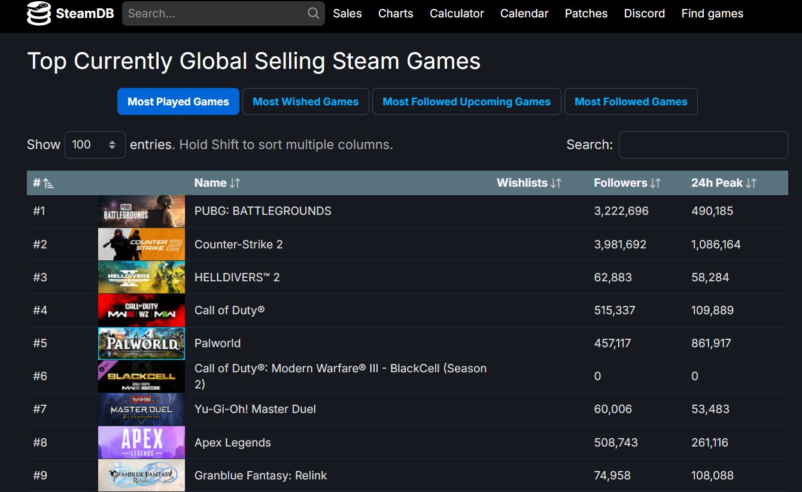Open the PUBG: BATTLEGROUNDS game thumbnail
The image size is (802, 492).
tap(141, 211)
